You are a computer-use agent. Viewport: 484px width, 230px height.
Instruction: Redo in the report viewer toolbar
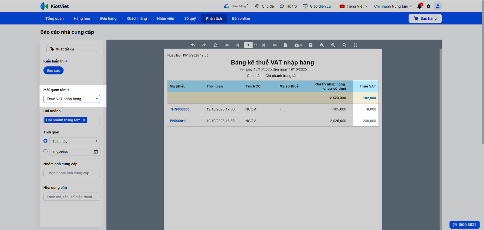click(204, 45)
